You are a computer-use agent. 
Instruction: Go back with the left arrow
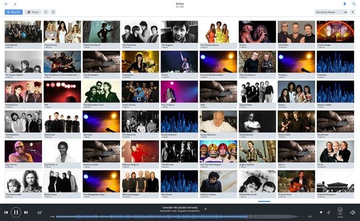[x=15, y=4]
